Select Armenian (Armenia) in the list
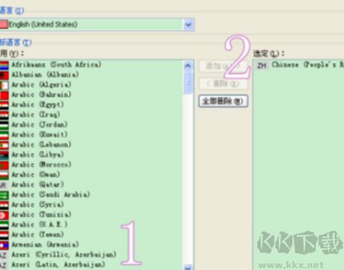 tap(45, 245)
